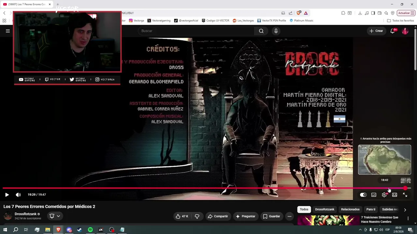Toggle the browser sidebar panel
This screenshot has width=417, height=234.
pyautogui.click(x=373, y=13)
